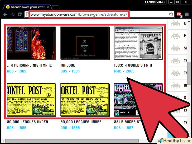Click the address bar URL
The height and width of the screenshot is (144, 192).
coord(79,15)
